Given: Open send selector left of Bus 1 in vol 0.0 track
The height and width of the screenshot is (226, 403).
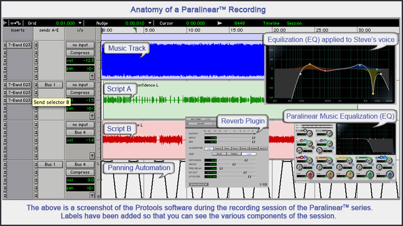Looking at the screenshot, I should pos(36,165).
